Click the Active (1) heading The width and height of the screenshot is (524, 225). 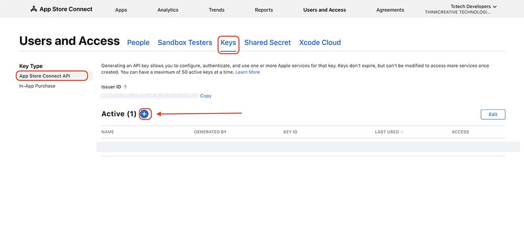click(118, 114)
